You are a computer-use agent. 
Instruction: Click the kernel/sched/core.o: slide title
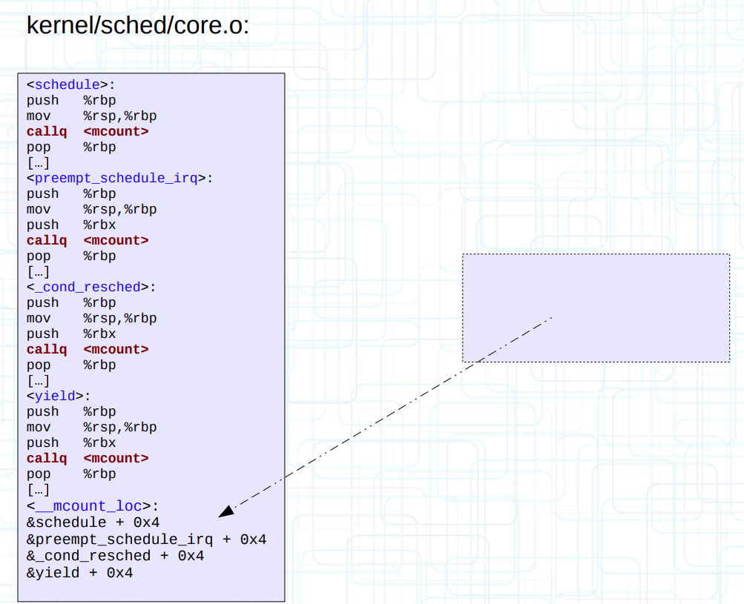(x=138, y=26)
